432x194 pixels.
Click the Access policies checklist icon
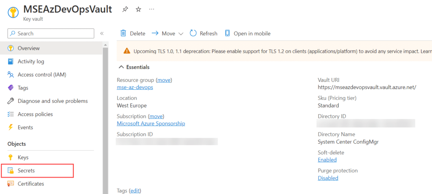tap(11, 114)
